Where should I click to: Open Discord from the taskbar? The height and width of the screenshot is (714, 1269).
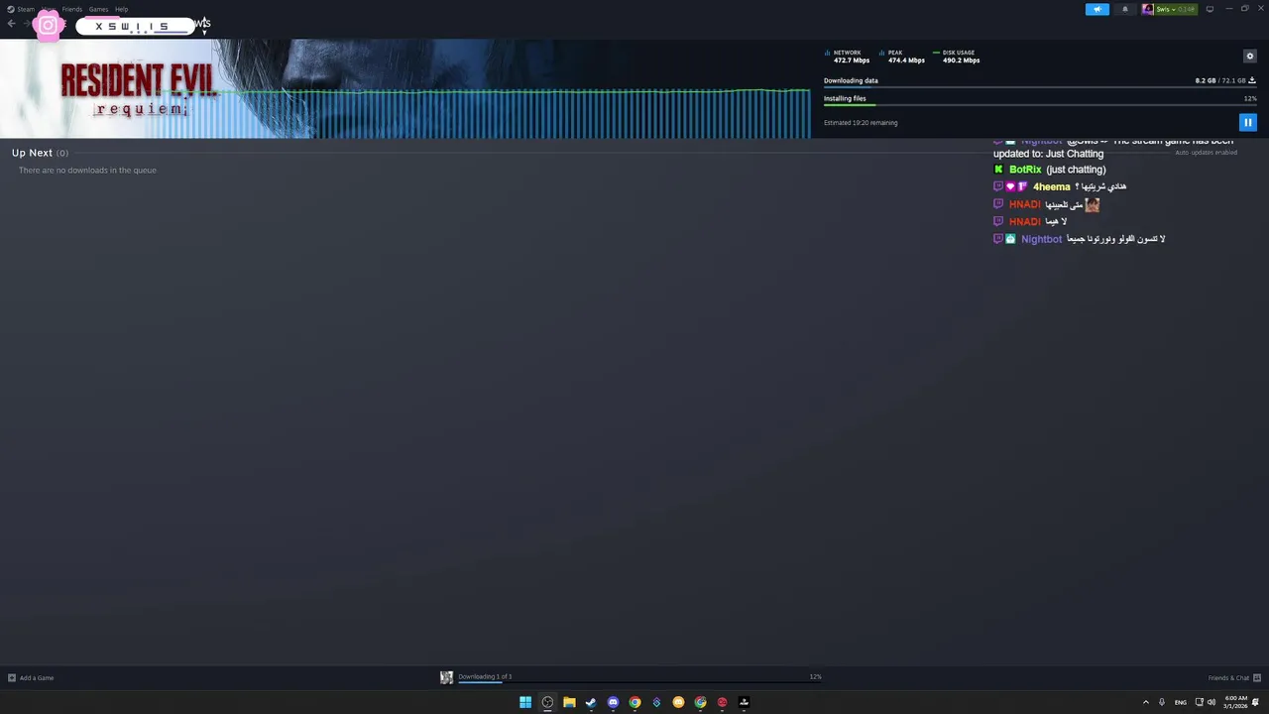(613, 702)
